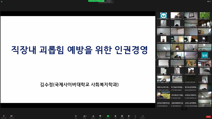Click the green encryption shield icon
This screenshot has width=212, height=119.
(2, 2)
